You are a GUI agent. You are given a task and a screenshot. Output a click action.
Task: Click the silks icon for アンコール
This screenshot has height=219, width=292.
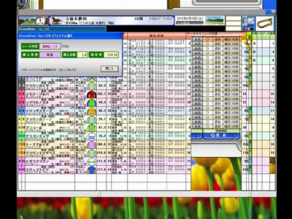click(92, 128)
